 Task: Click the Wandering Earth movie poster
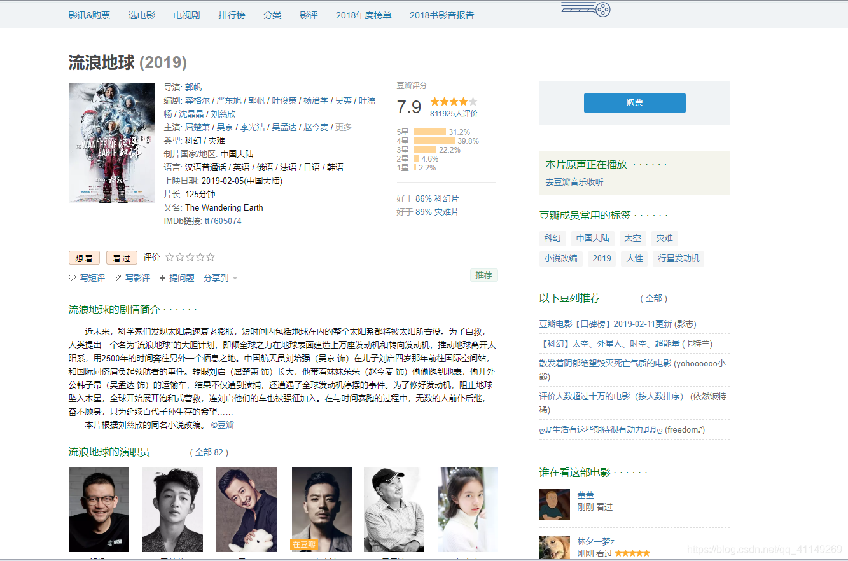pos(111,142)
